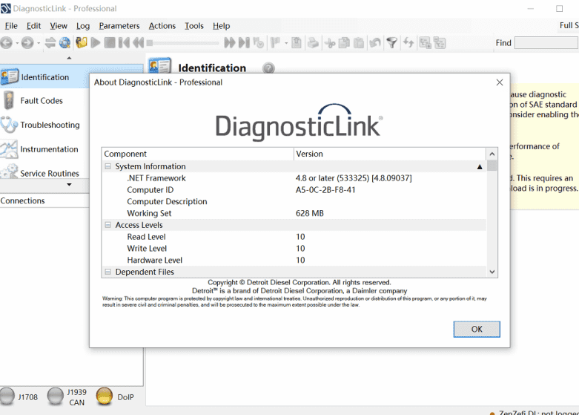Click the About list scrollbar up arrow
The height and width of the screenshot is (415, 579).
click(x=492, y=154)
